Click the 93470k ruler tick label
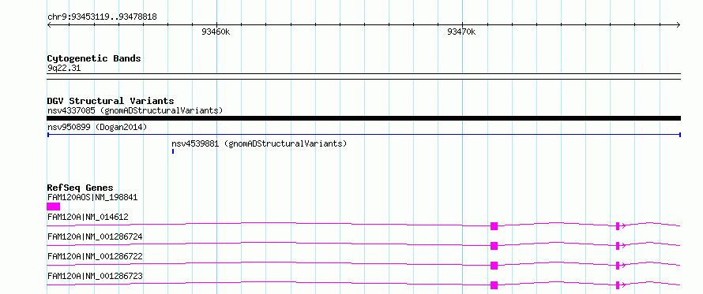 tap(461, 32)
